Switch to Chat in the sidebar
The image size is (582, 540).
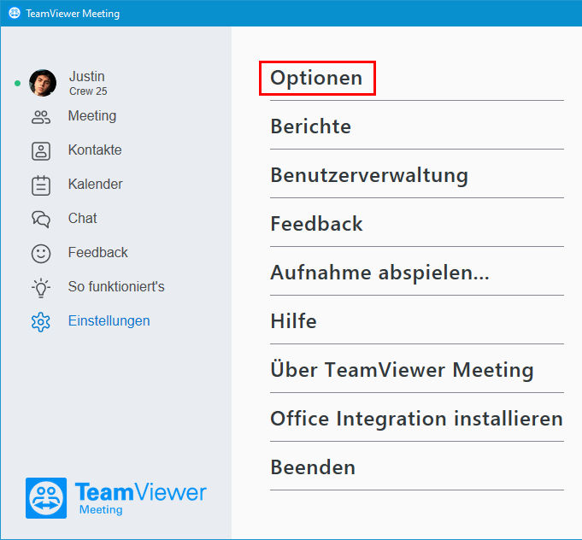[82, 218]
